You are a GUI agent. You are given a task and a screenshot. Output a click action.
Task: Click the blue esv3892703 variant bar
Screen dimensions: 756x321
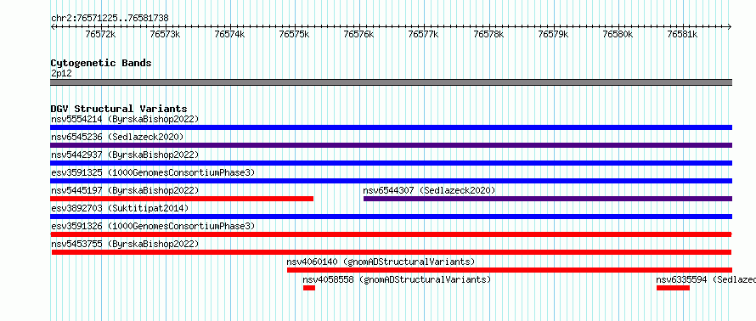tap(391, 217)
